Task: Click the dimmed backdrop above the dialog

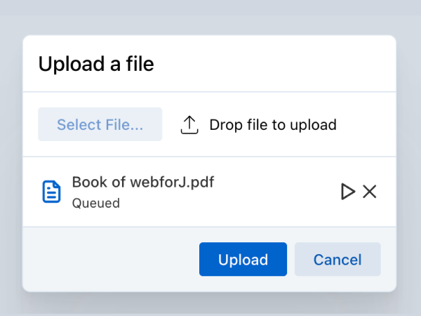Action: click(210, 17)
